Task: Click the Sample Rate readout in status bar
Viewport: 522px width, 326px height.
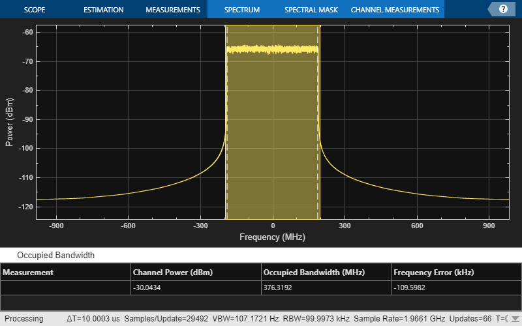Action: [390, 319]
